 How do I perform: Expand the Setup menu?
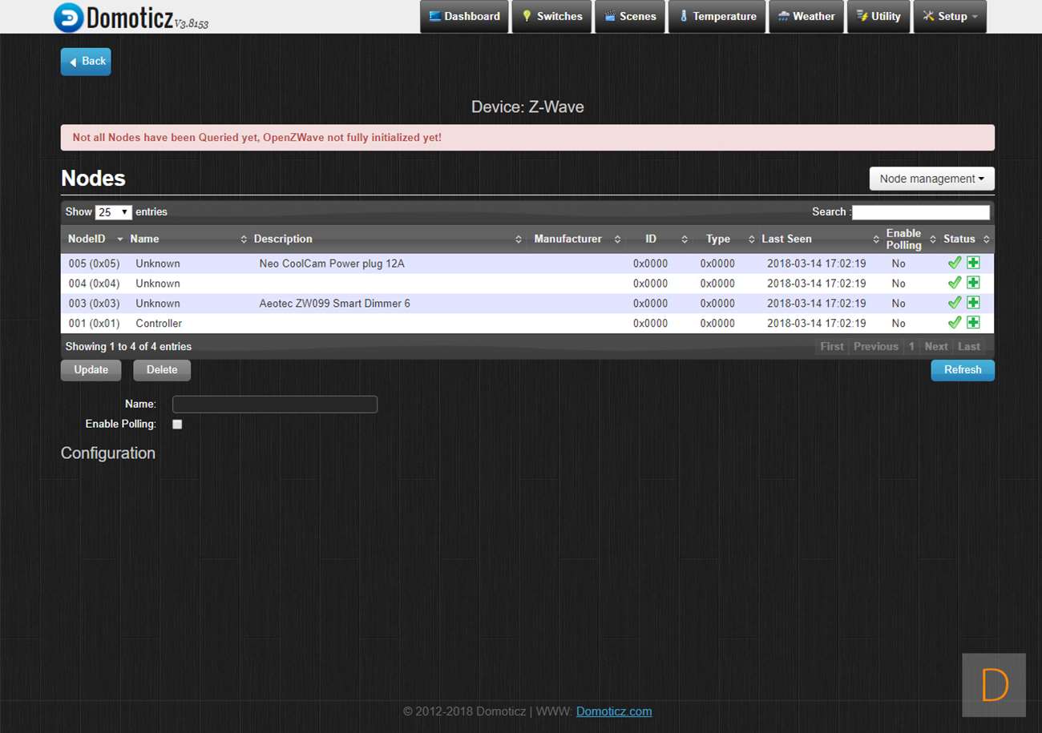pos(950,17)
